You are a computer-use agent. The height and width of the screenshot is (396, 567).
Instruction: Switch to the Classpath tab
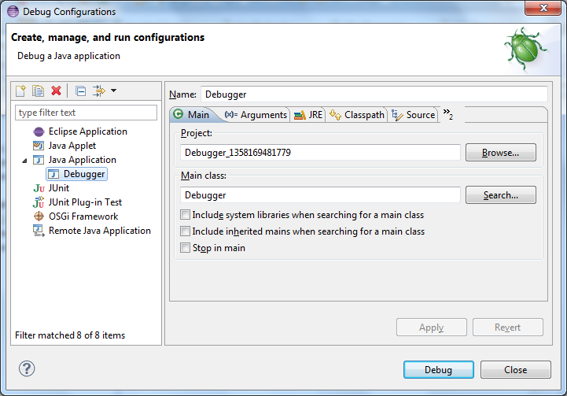(x=357, y=115)
